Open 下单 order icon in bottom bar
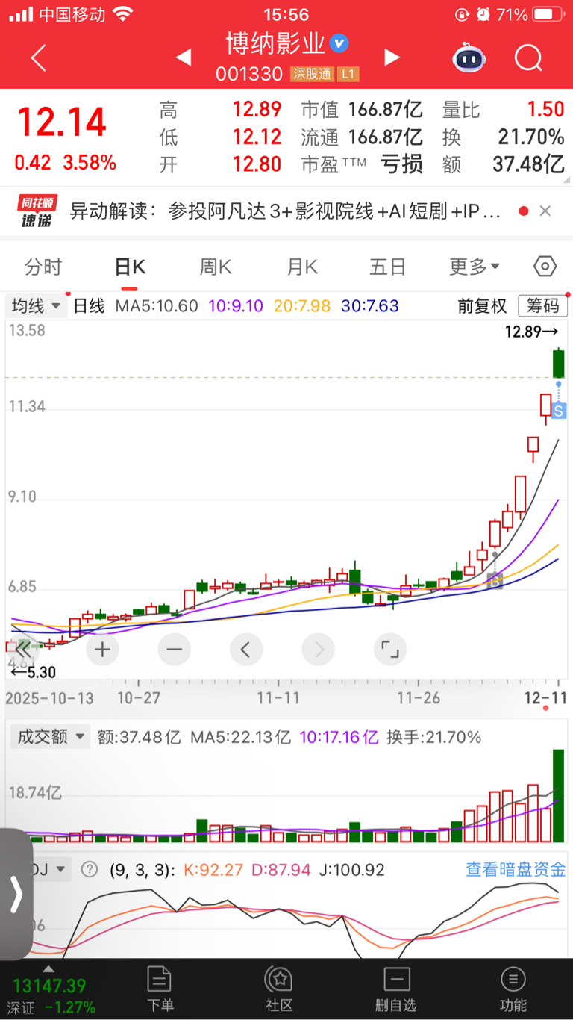The height and width of the screenshot is (1020, 573). point(160,989)
